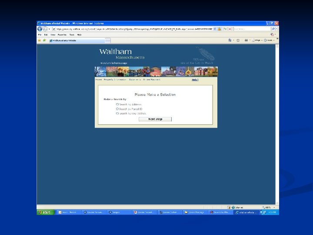Click the search magnifier icon

(x=273, y=29)
